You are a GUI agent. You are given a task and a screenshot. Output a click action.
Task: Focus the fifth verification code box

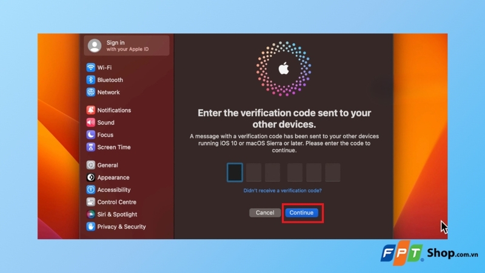(313, 172)
